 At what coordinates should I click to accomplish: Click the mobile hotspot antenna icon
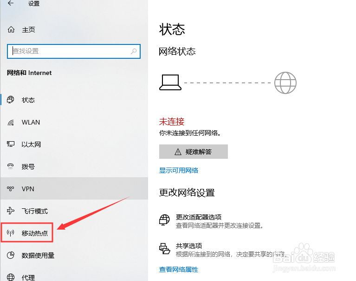[11, 233]
